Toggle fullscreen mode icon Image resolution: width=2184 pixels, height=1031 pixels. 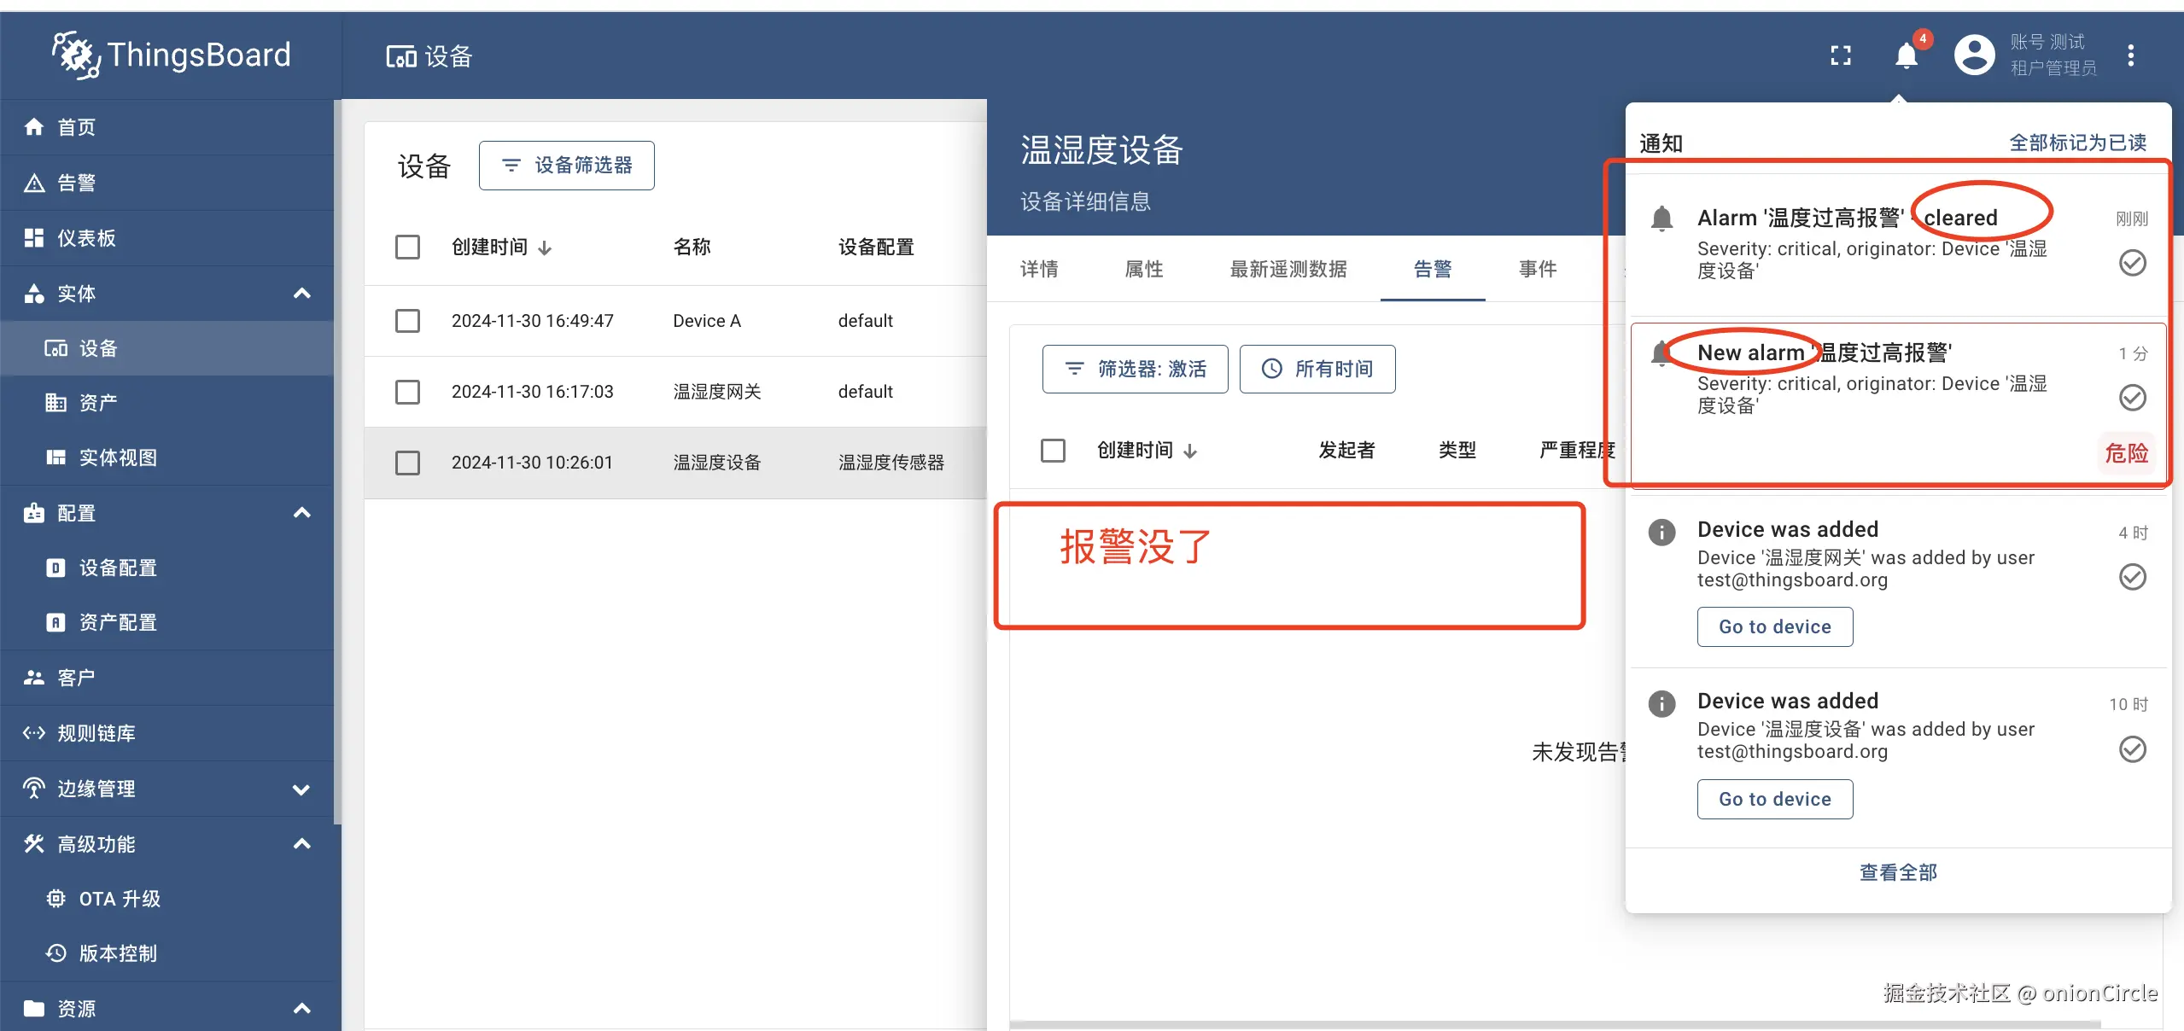click(x=1841, y=56)
